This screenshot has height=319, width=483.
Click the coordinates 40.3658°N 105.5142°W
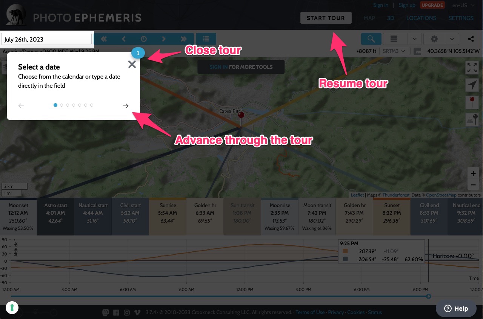[453, 51]
